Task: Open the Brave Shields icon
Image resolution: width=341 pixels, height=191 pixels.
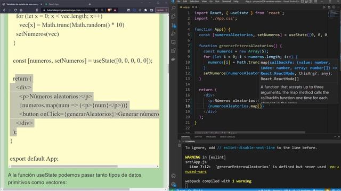Action: click(x=109, y=10)
